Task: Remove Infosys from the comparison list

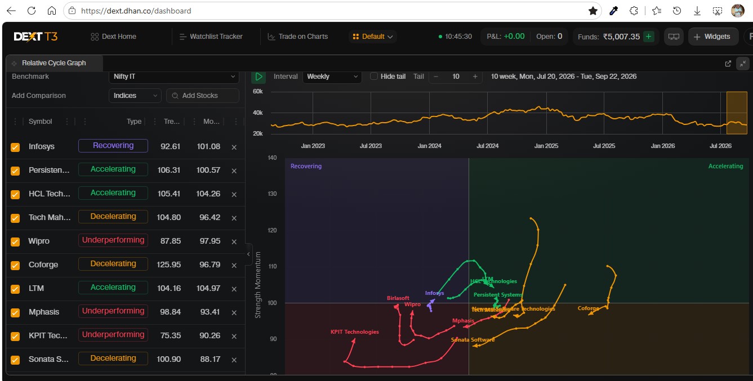Action: pyautogui.click(x=234, y=147)
